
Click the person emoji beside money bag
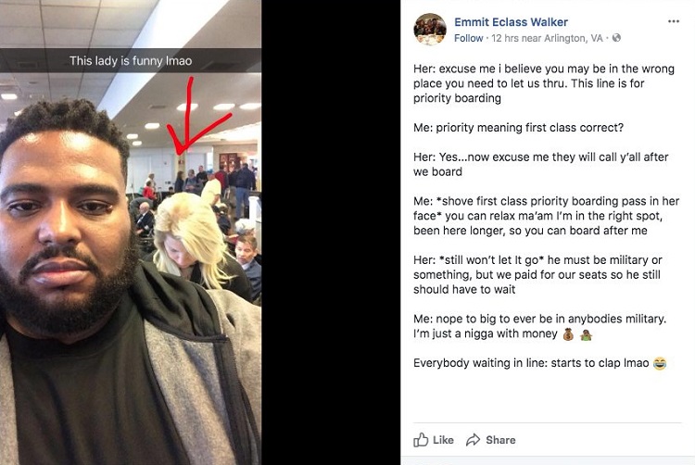pyautogui.click(x=586, y=334)
